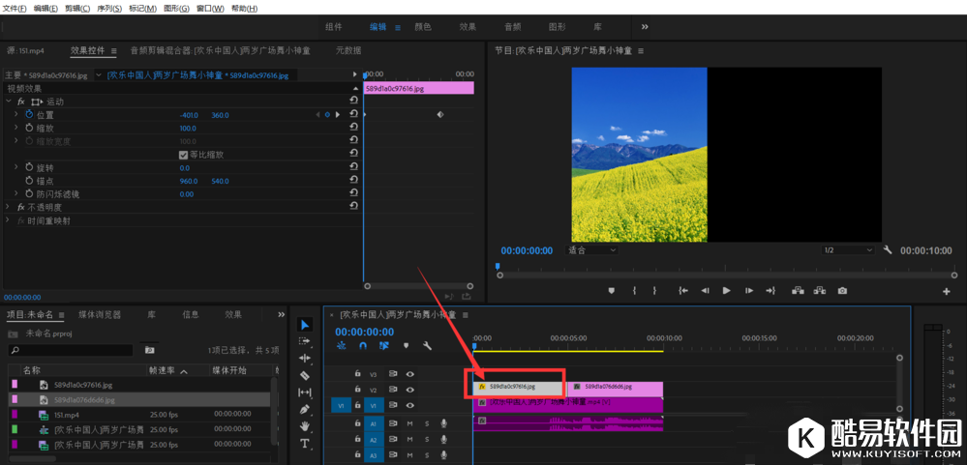The height and width of the screenshot is (465, 967).
Task: Toggle the 位置 stopwatch animation
Action: pyautogui.click(x=28, y=115)
